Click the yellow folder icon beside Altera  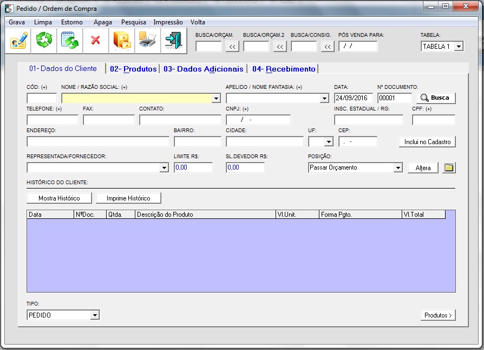pyautogui.click(x=449, y=168)
